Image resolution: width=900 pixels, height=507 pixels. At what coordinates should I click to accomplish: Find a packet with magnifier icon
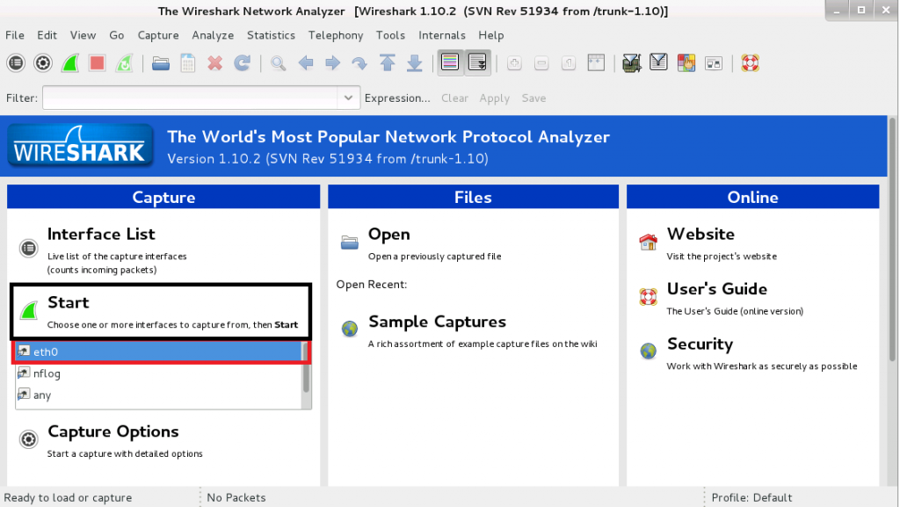(x=279, y=63)
